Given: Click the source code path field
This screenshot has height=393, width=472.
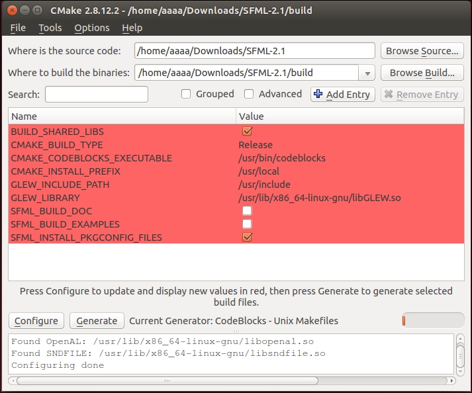Looking at the screenshot, I should point(255,50).
